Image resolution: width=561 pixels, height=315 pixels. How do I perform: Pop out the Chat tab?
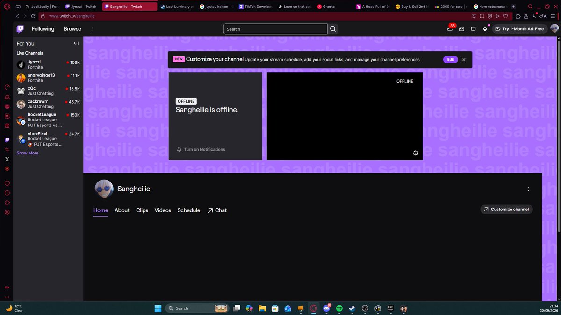point(217,210)
